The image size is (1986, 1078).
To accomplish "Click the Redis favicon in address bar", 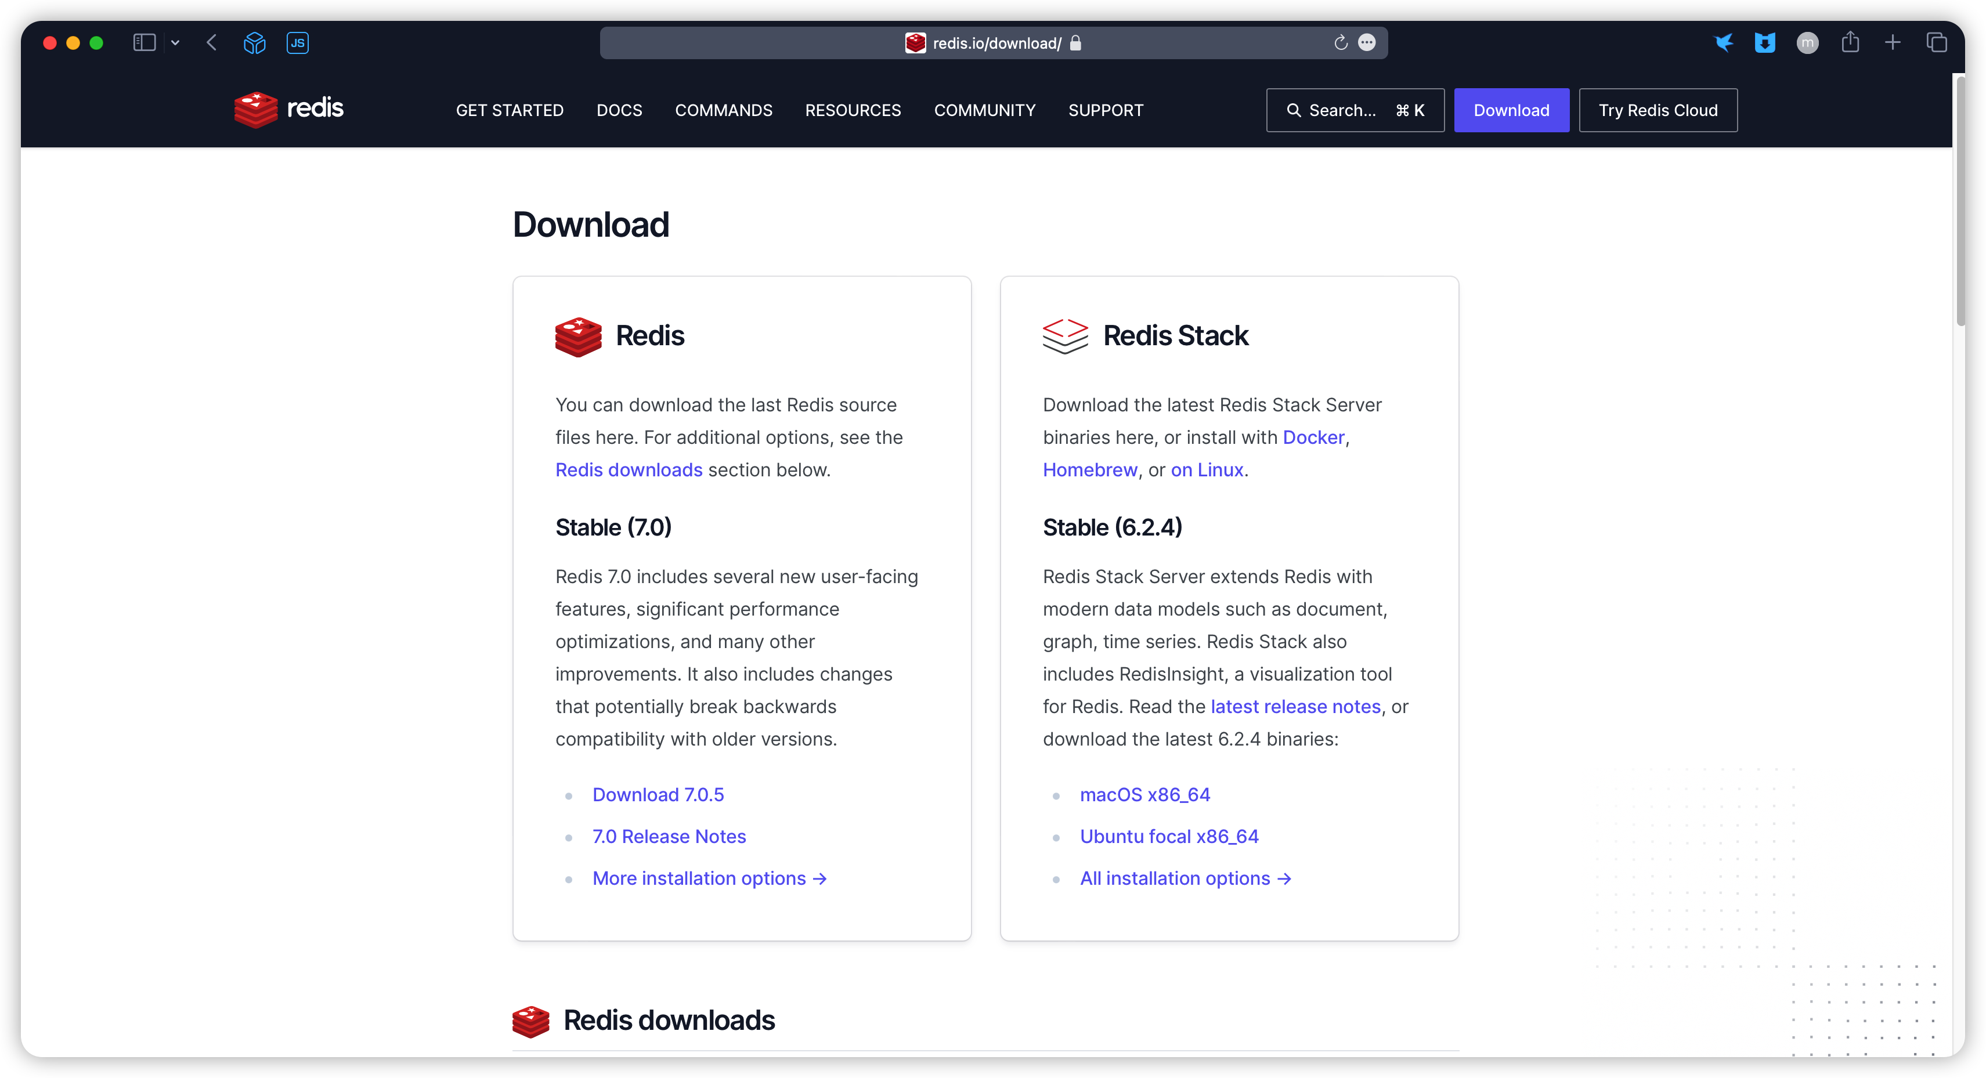I will pyautogui.click(x=915, y=43).
